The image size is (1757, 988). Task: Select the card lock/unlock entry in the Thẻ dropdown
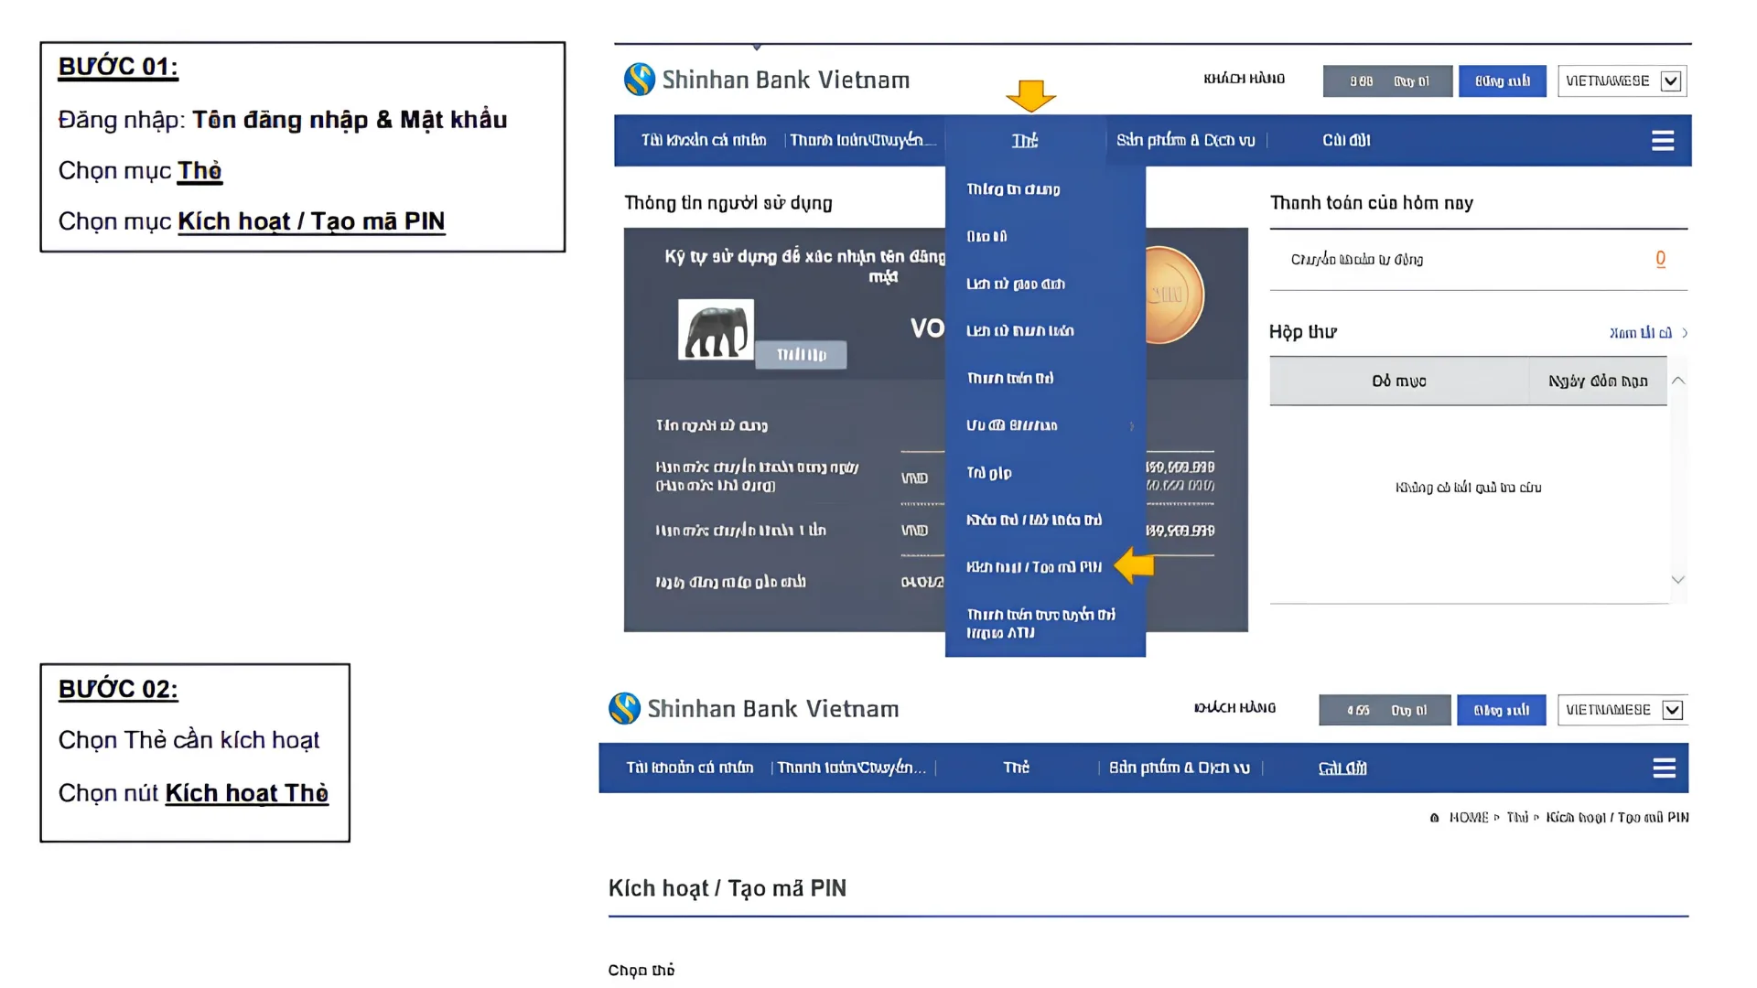click(1034, 520)
